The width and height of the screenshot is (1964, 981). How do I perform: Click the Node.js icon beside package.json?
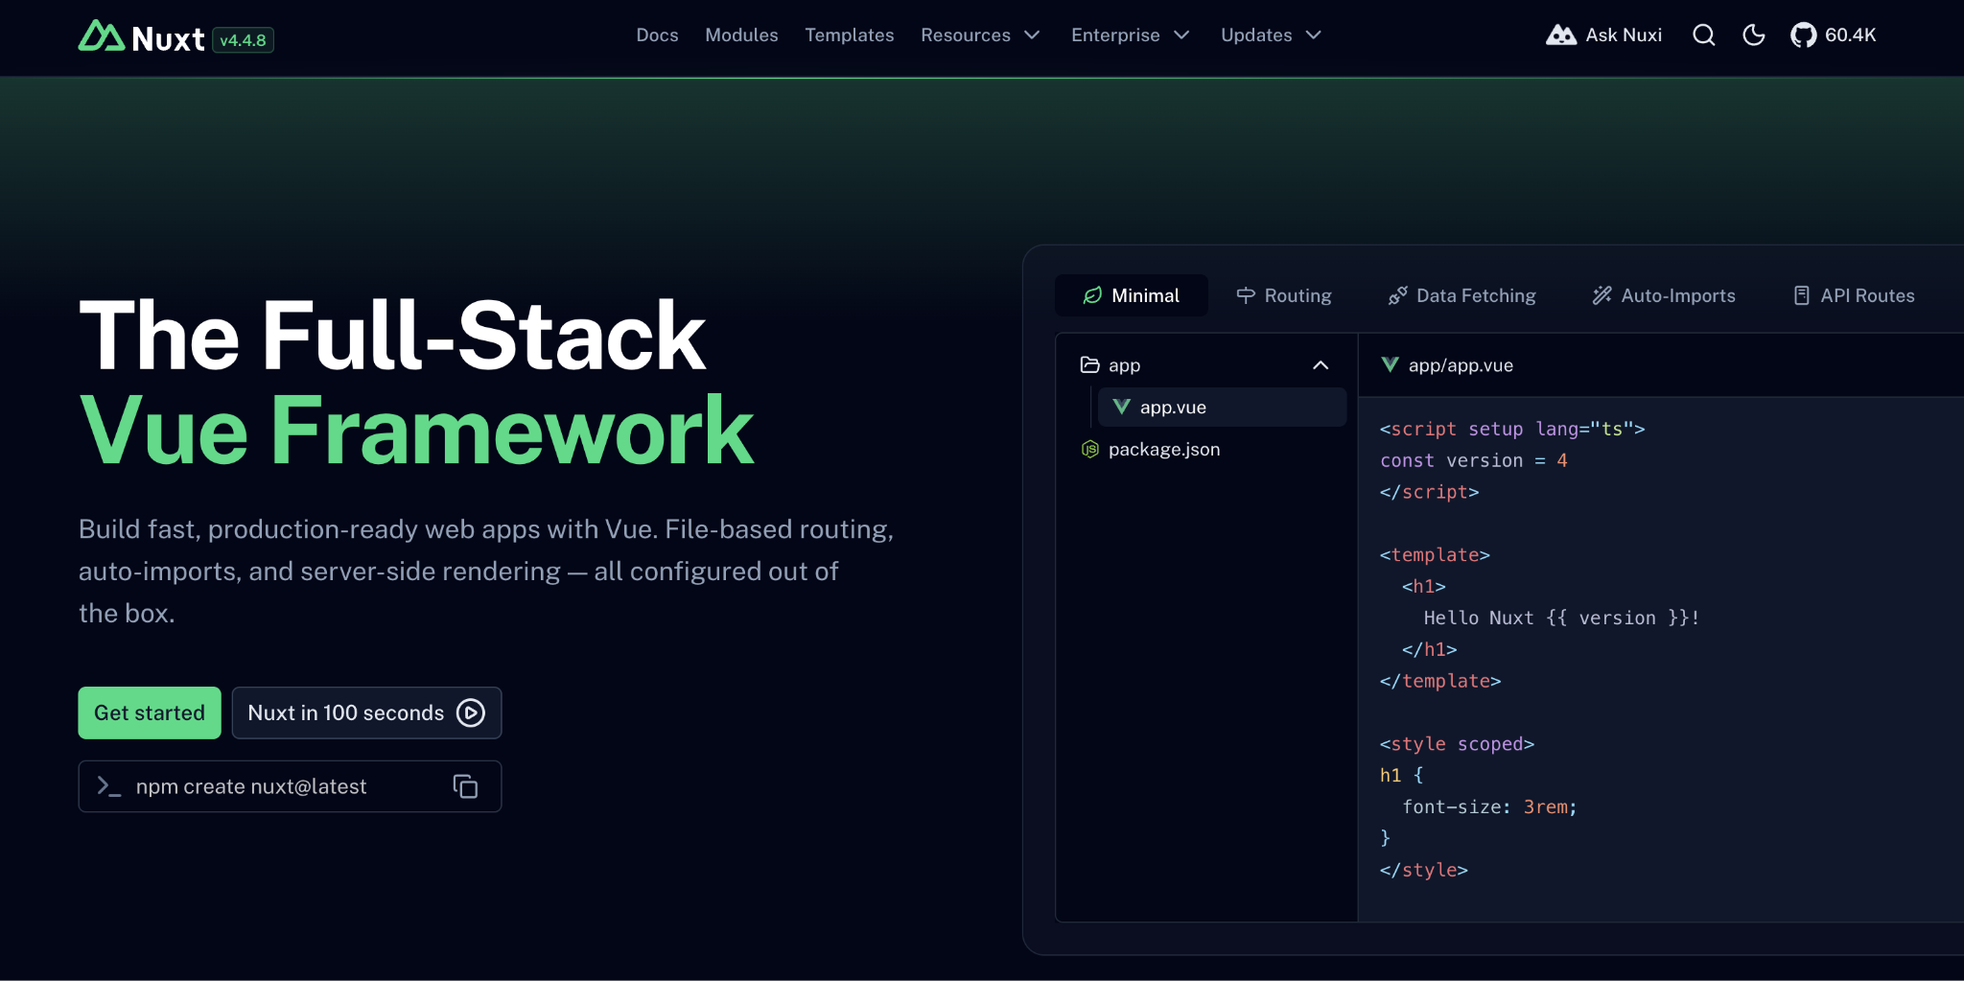(1090, 450)
